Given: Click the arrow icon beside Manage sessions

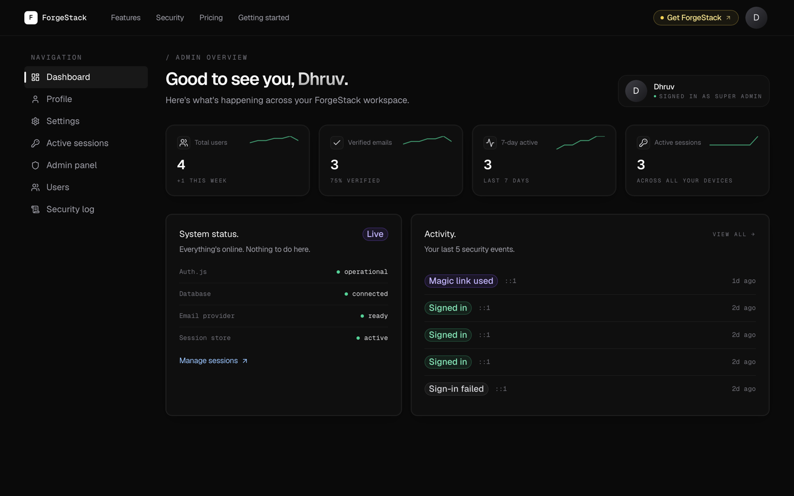Looking at the screenshot, I should coord(245,361).
